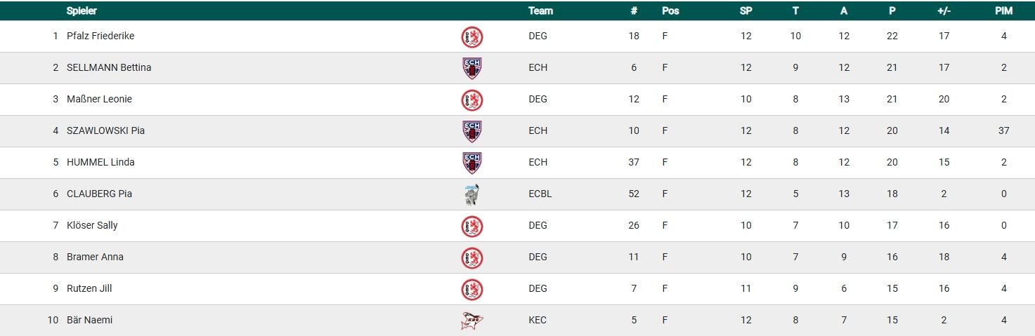1035x336 pixels.
Task: Sort table by Team column header
Action: point(540,11)
